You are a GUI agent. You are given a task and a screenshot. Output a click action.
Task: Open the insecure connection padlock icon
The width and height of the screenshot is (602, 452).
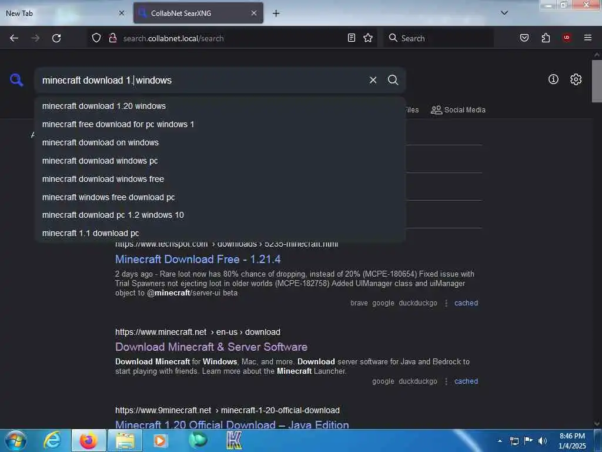tap(112, 38)
